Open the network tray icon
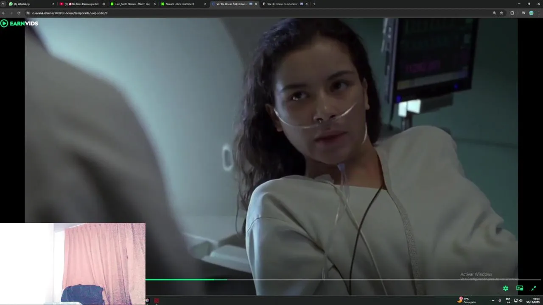Viewport: 543px width, 305px height. (516, 300)
